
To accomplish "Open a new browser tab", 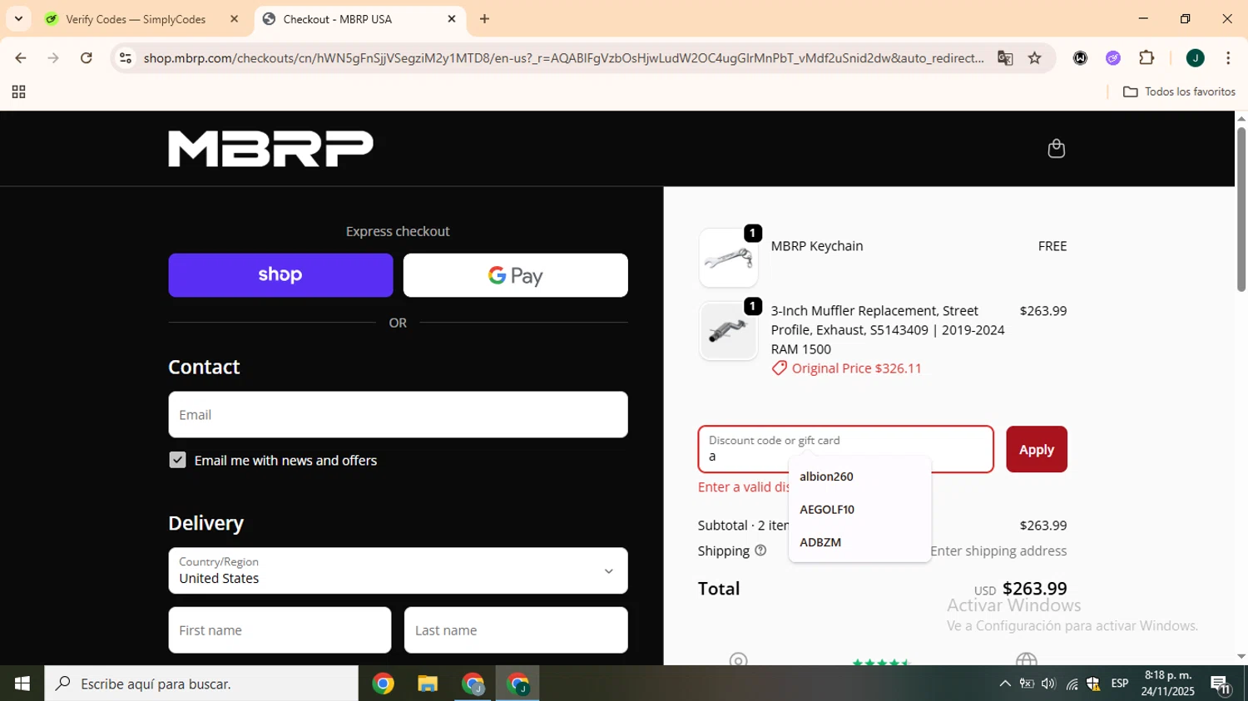I will click(484, 18).
